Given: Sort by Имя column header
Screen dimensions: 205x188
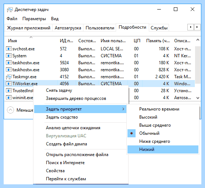Looking at the screenshot, I should pos(31,41).
